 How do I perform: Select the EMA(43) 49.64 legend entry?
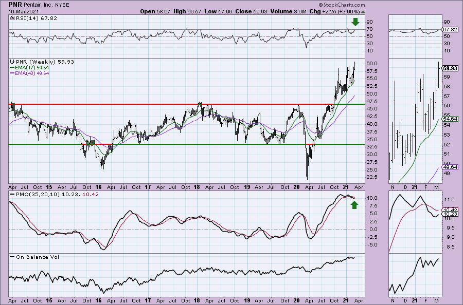(32, 73)
